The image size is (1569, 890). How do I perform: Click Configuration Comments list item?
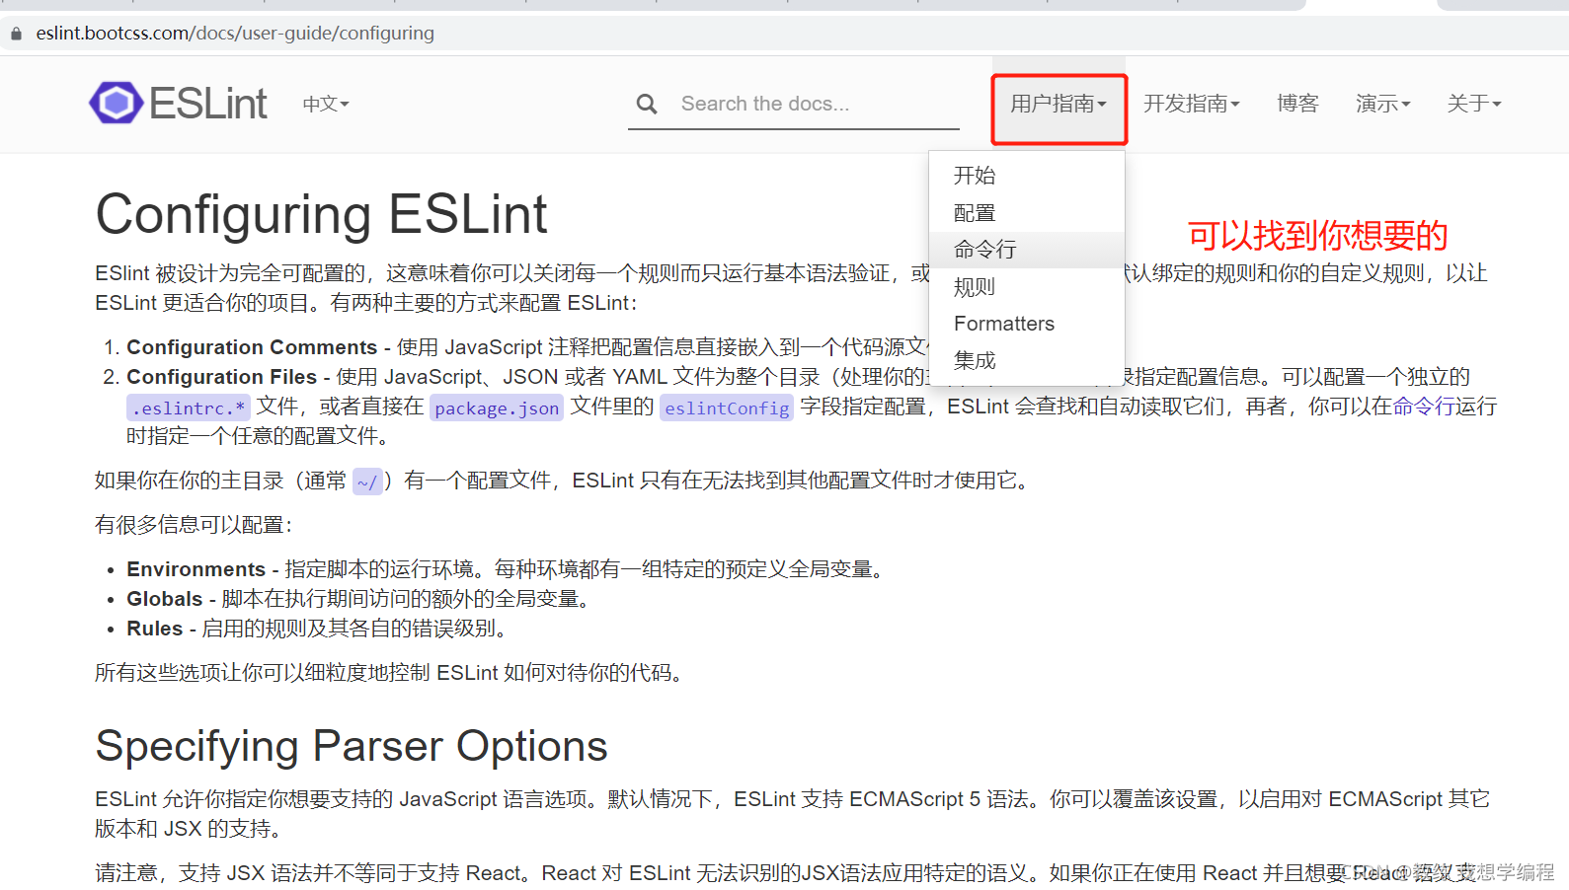point(252,347)
